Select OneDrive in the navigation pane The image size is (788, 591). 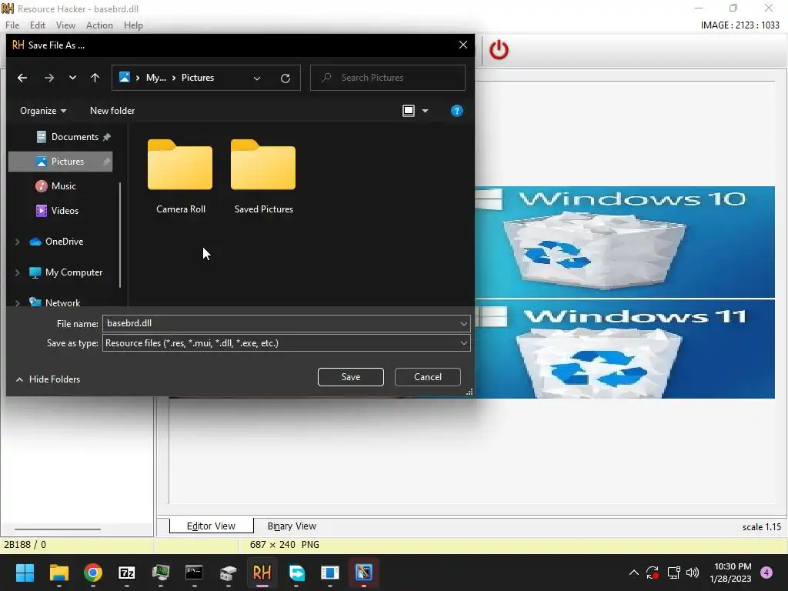(64, 242)
